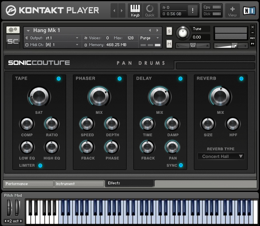
Task: Click the Tune value 0.00 field
Action: (x=201, y=37)
